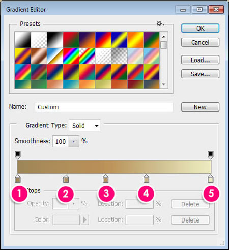The height and width of the screenshot is (250, 229).
Task: Click the Load... button
Action: (x=200, y=60)
